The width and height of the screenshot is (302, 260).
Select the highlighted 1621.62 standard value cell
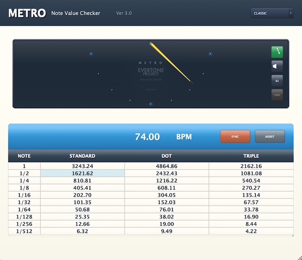(83, 173)
